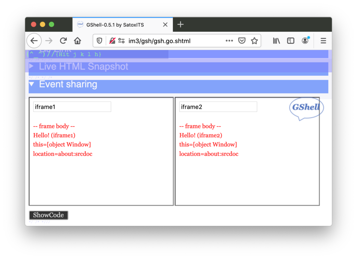
Task: Save page to Pocket
Action: coord(242,41)
